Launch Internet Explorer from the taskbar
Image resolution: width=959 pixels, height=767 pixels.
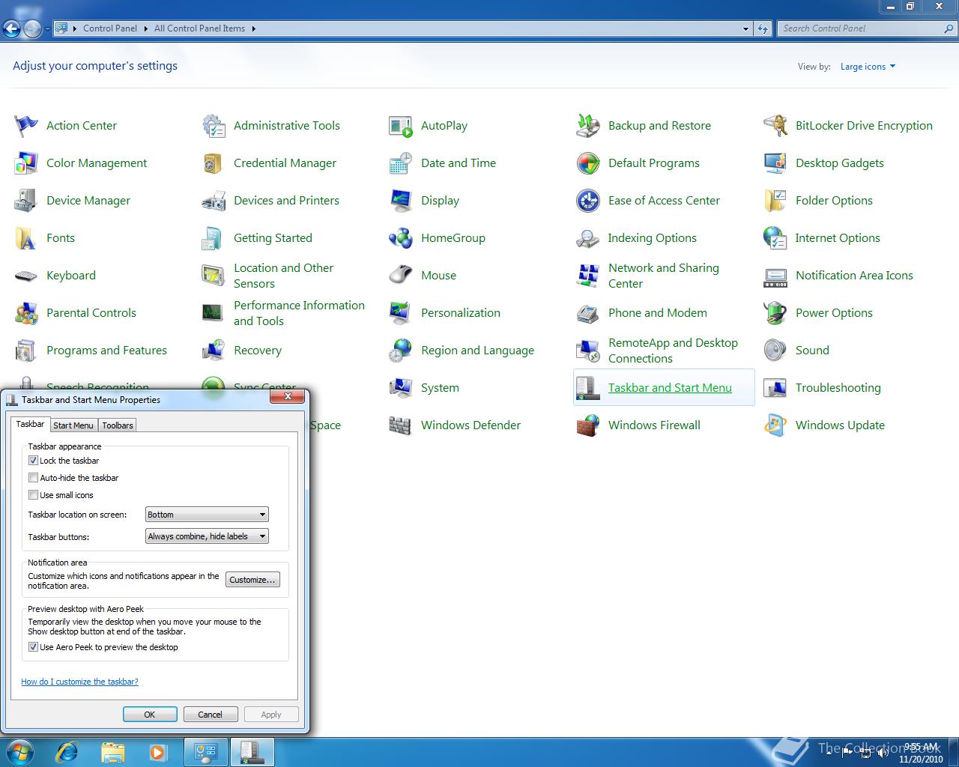[x=67, y=752]
